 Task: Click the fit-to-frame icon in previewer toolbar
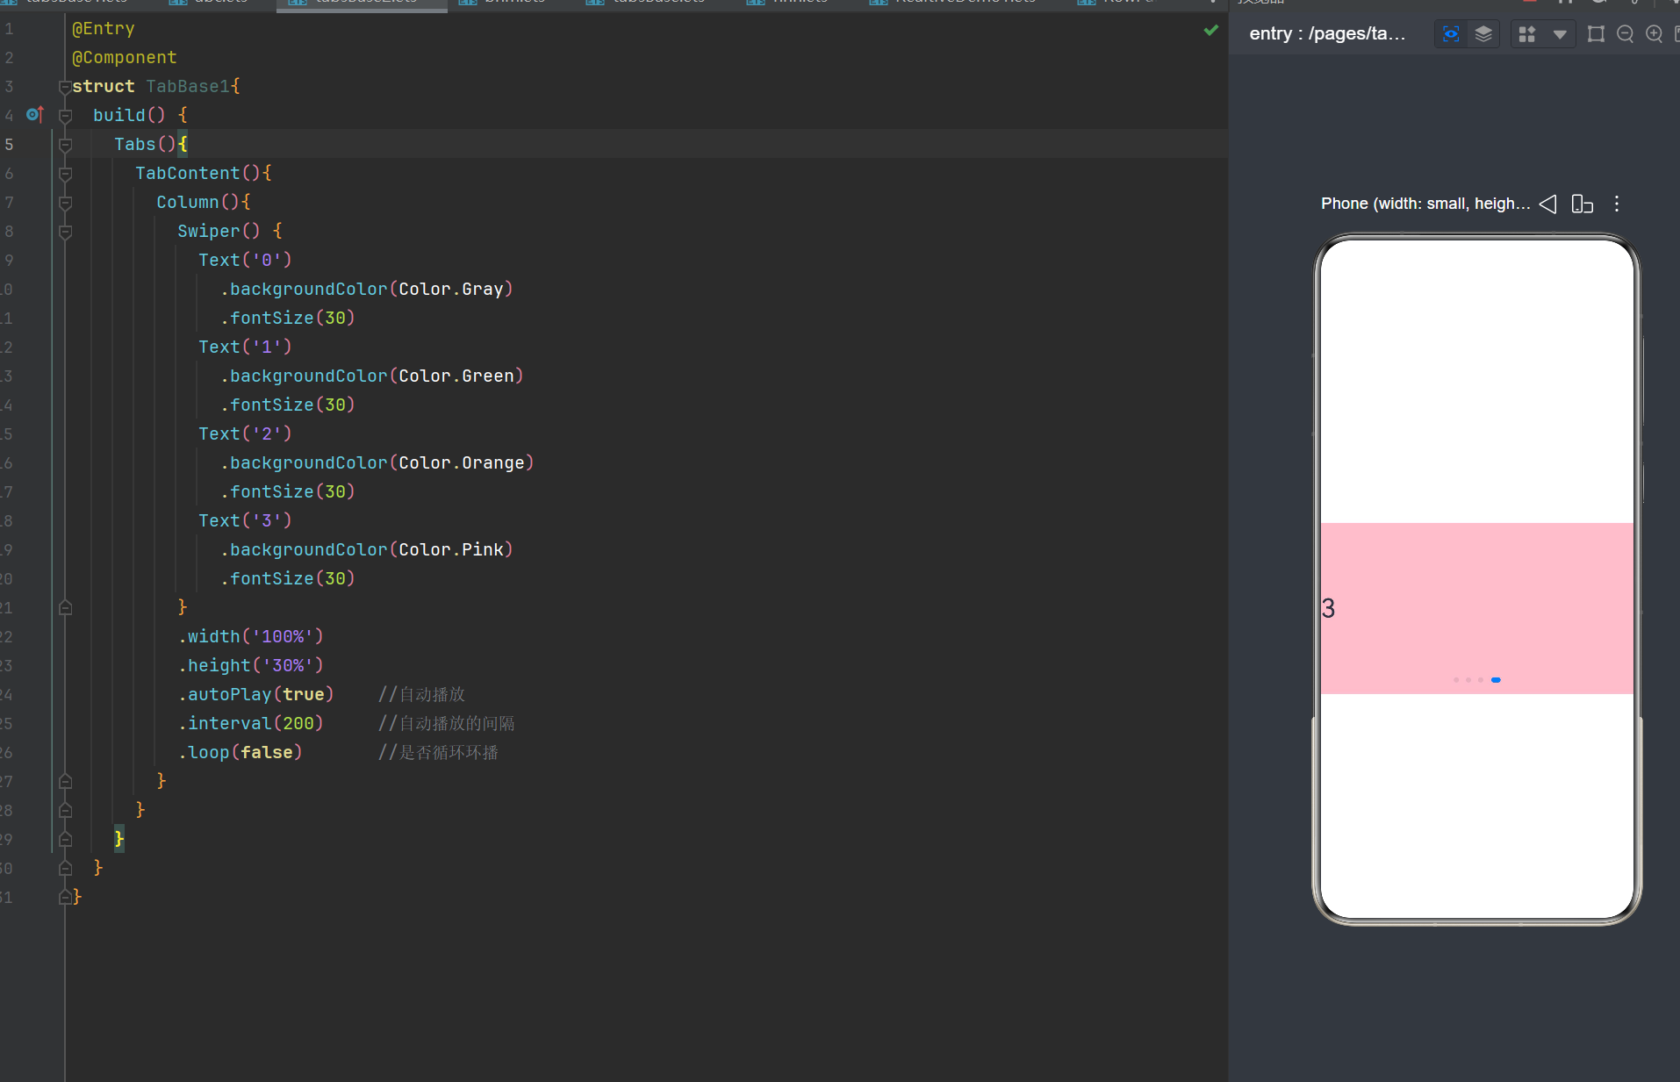tap(1596, 34)
